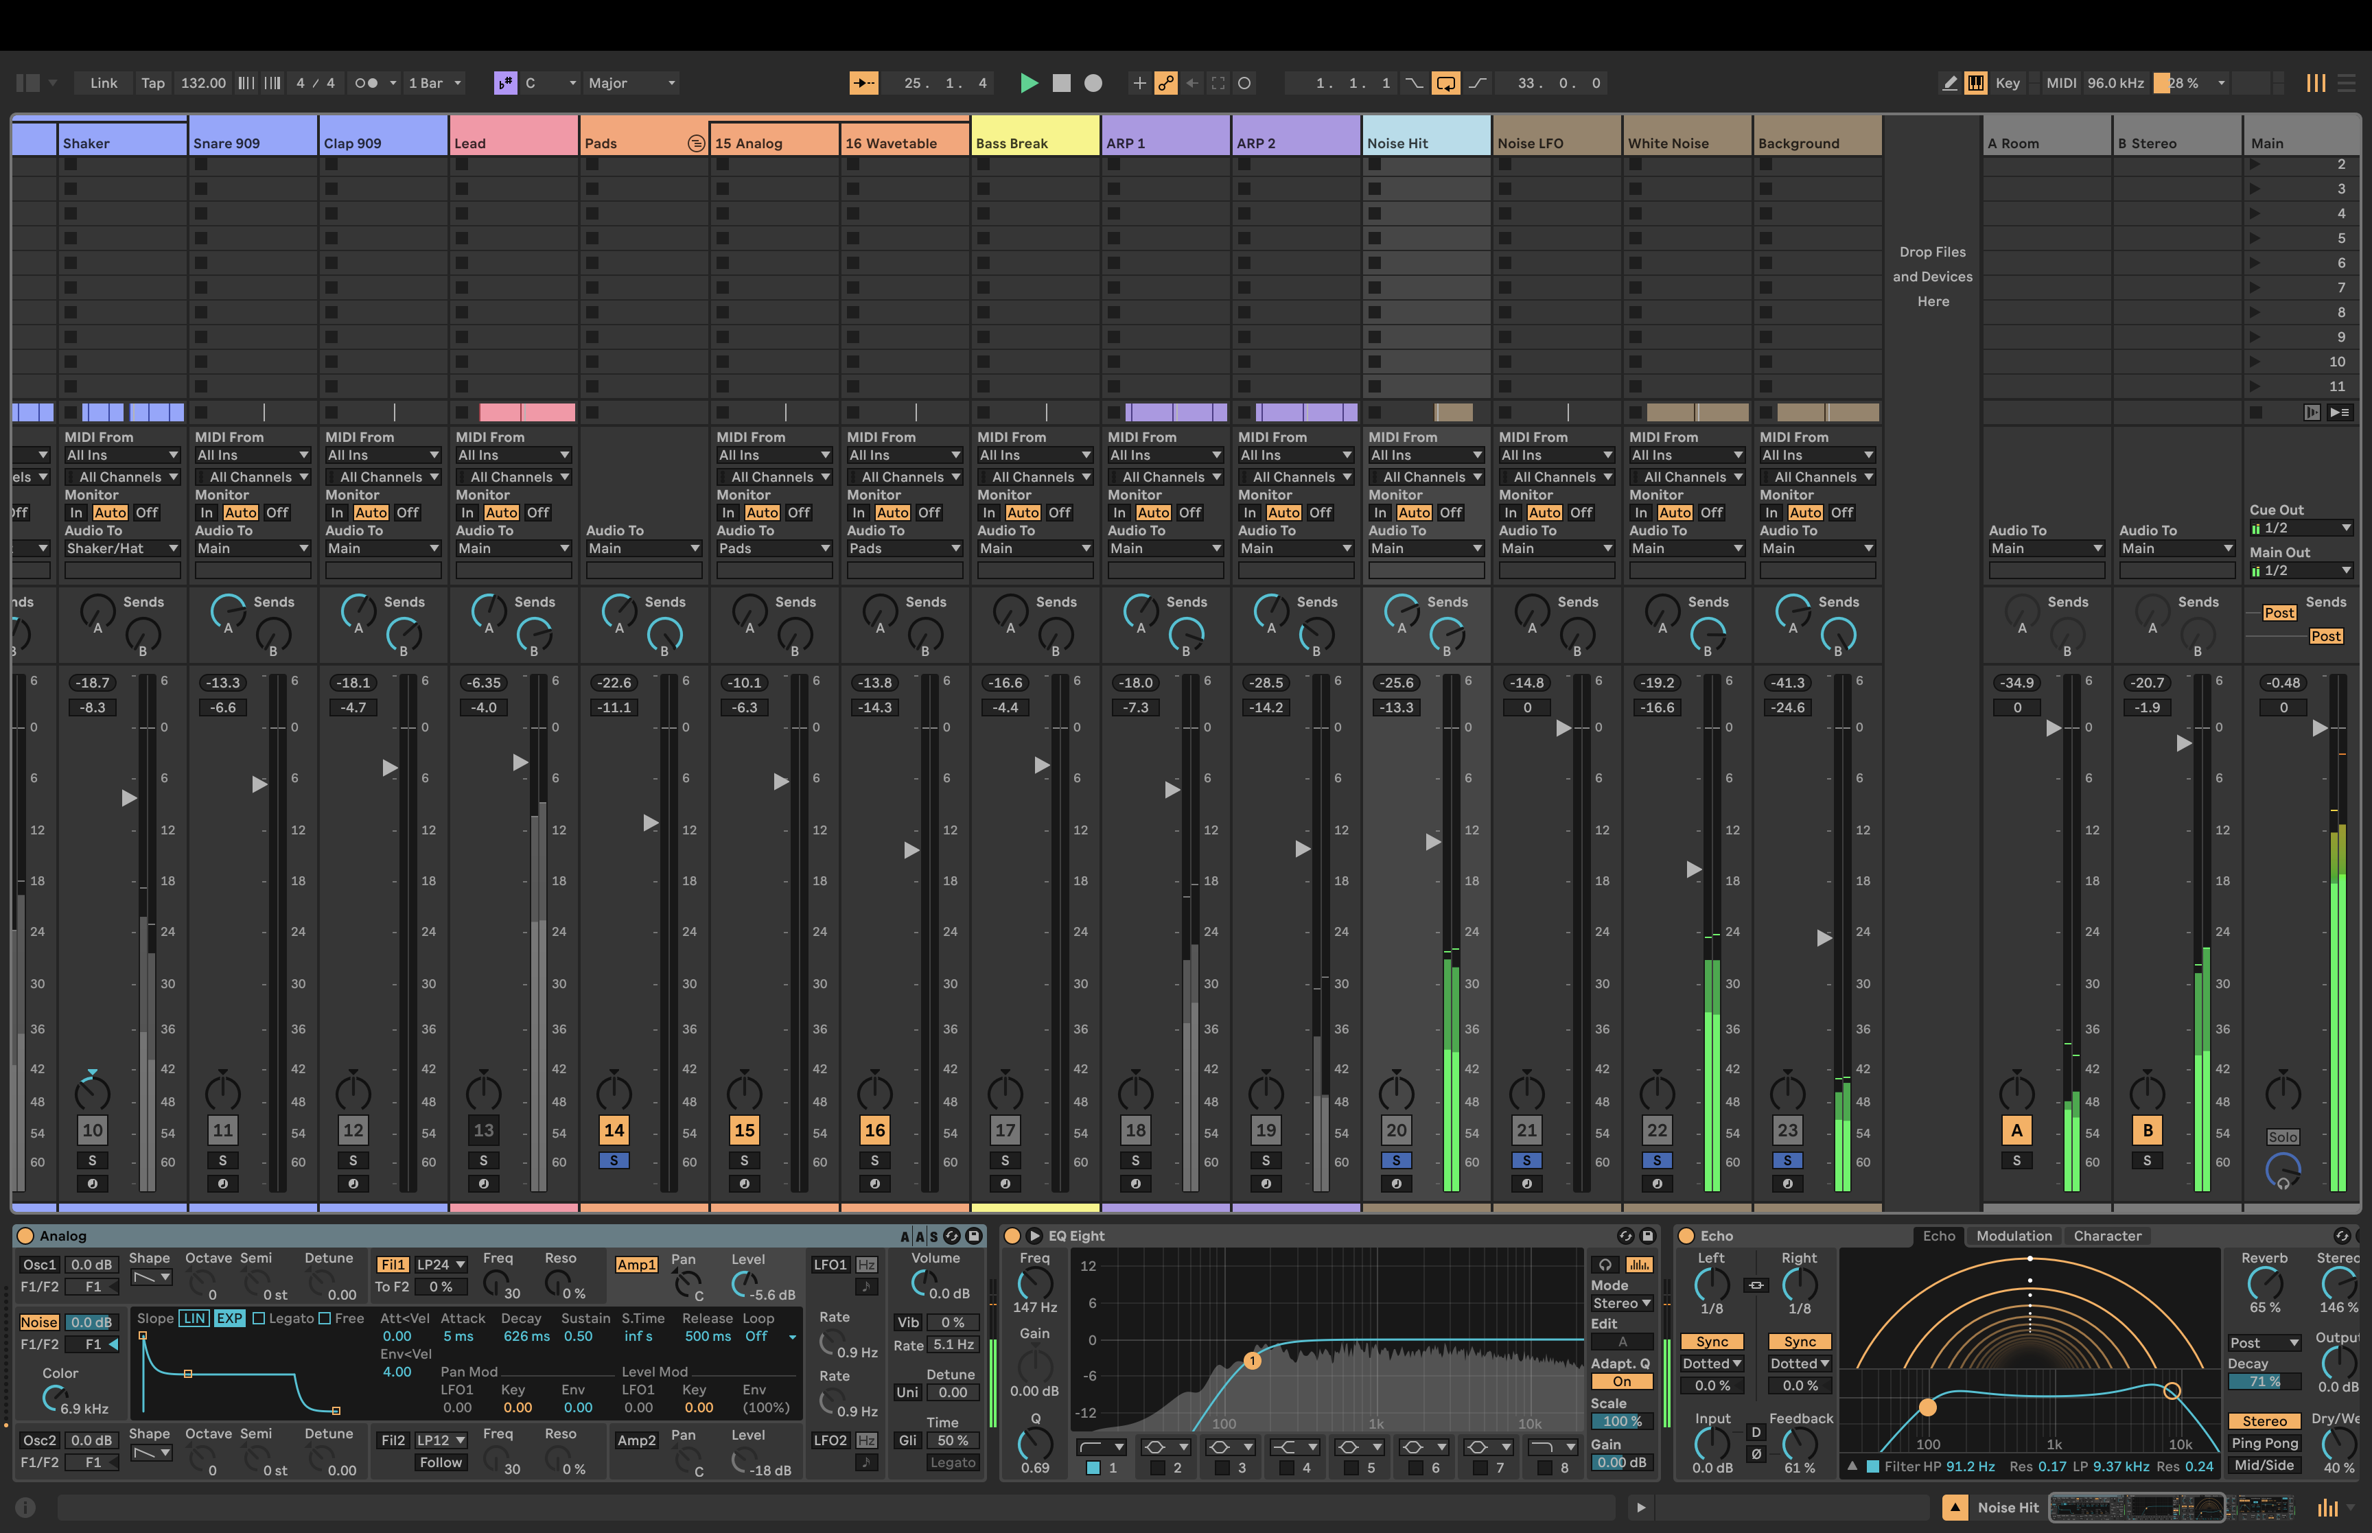The image size is (2372, 1533).
Task: Click the Stop transport button
Action: (1061, 84)
